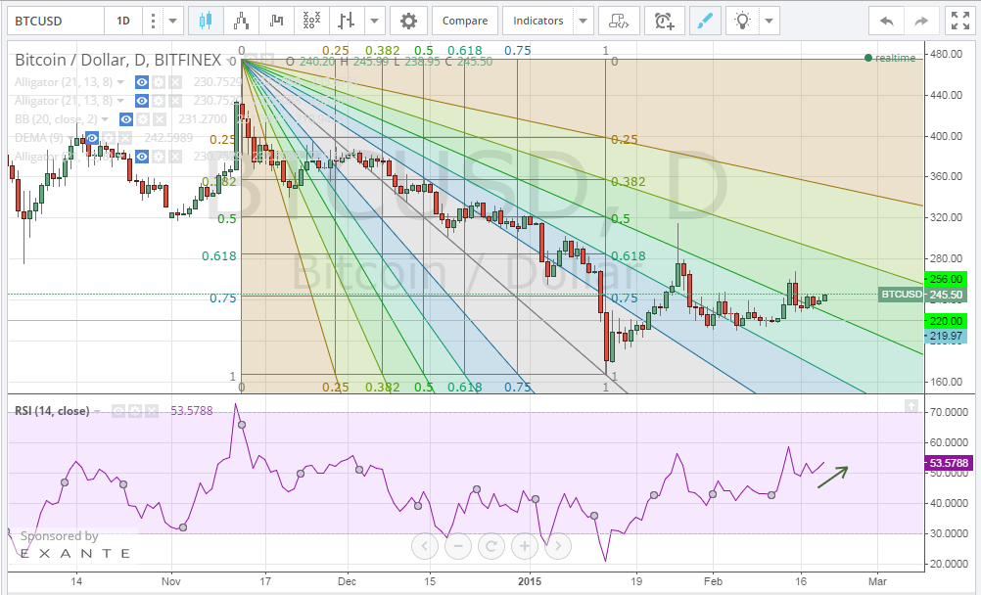Enter fullscreen mode with the expand icon

click(960, 20)
